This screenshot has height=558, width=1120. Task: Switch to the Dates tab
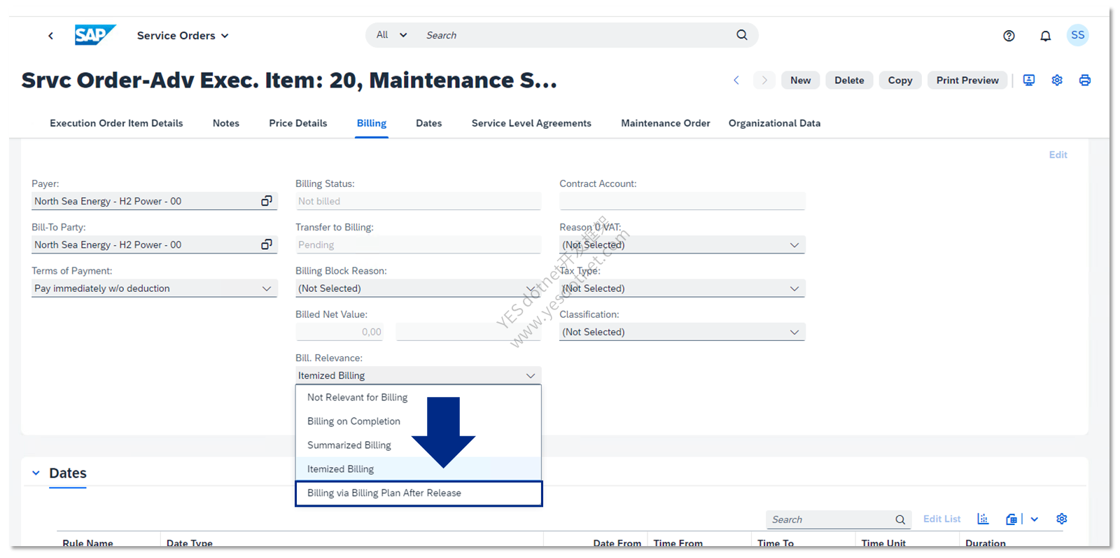coord(429,123)
